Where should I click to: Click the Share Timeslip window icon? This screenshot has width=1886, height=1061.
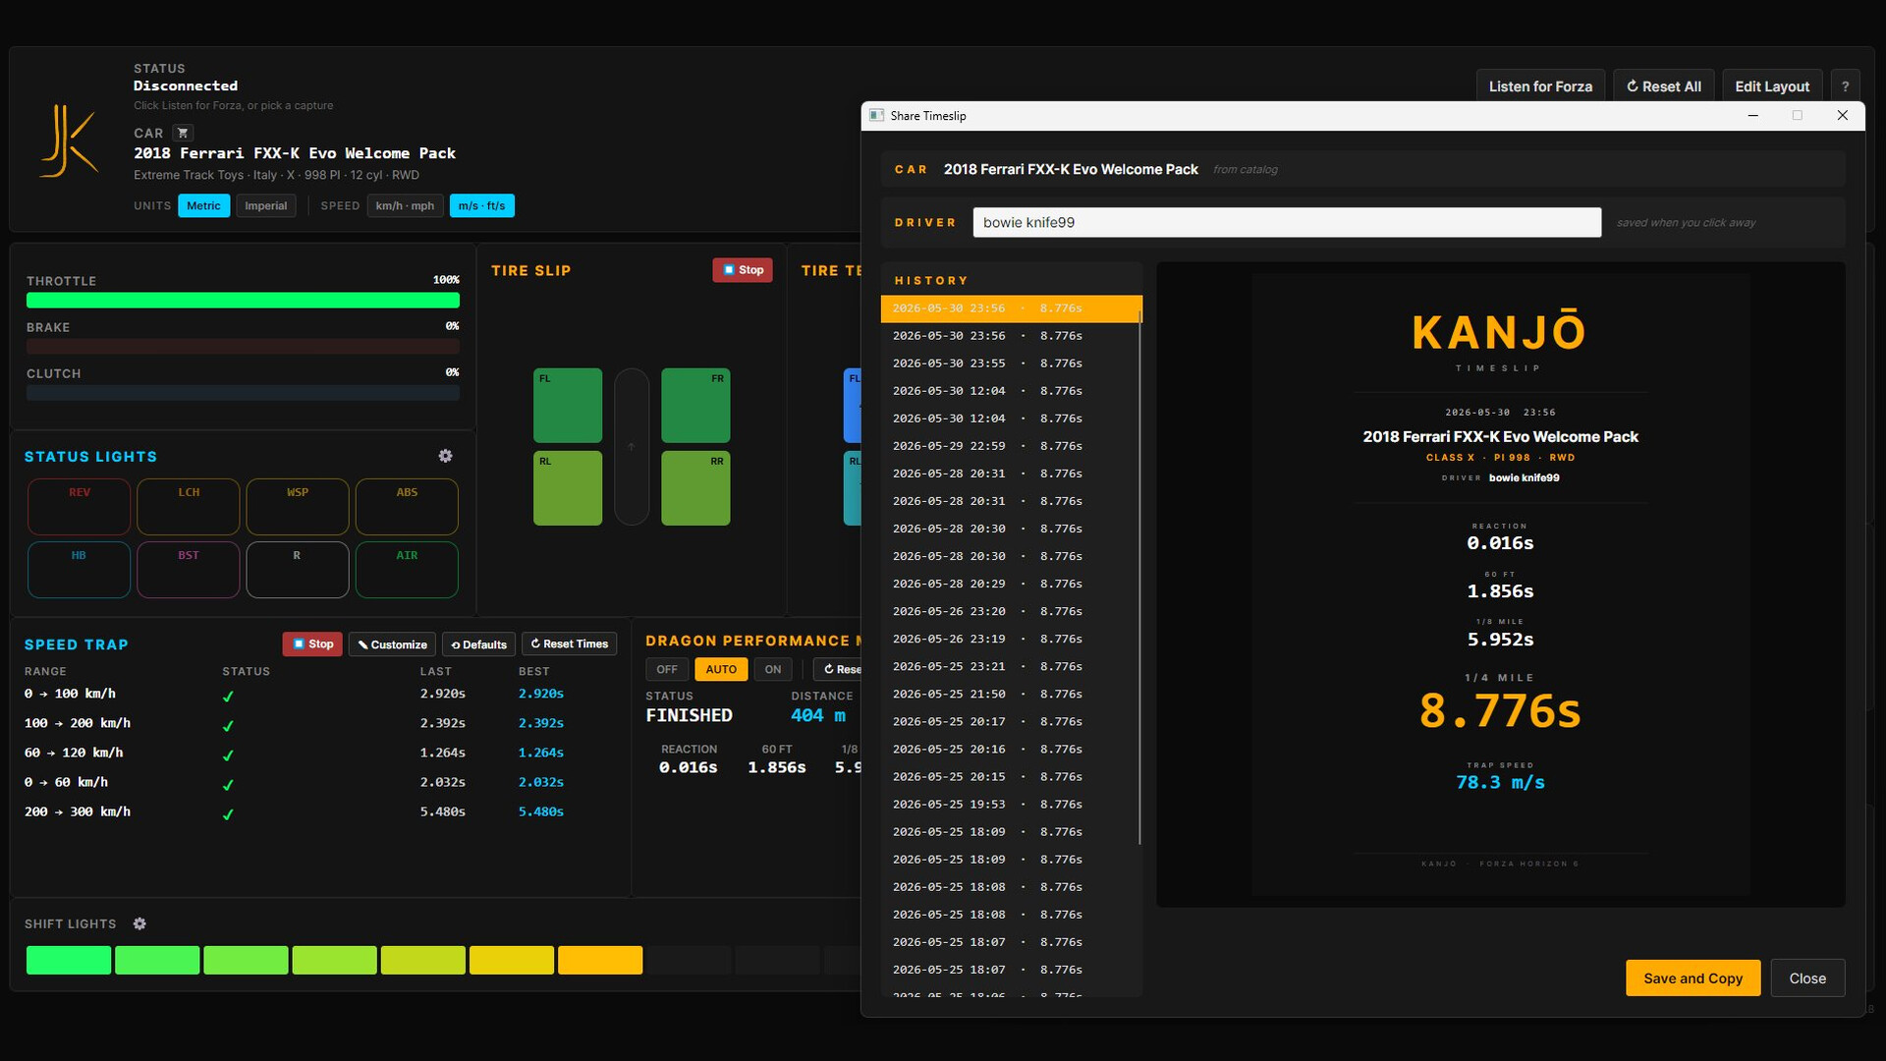(876, 115)
